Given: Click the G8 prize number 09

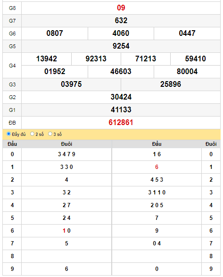Looking at the screenshot, I should click(121, 8).
